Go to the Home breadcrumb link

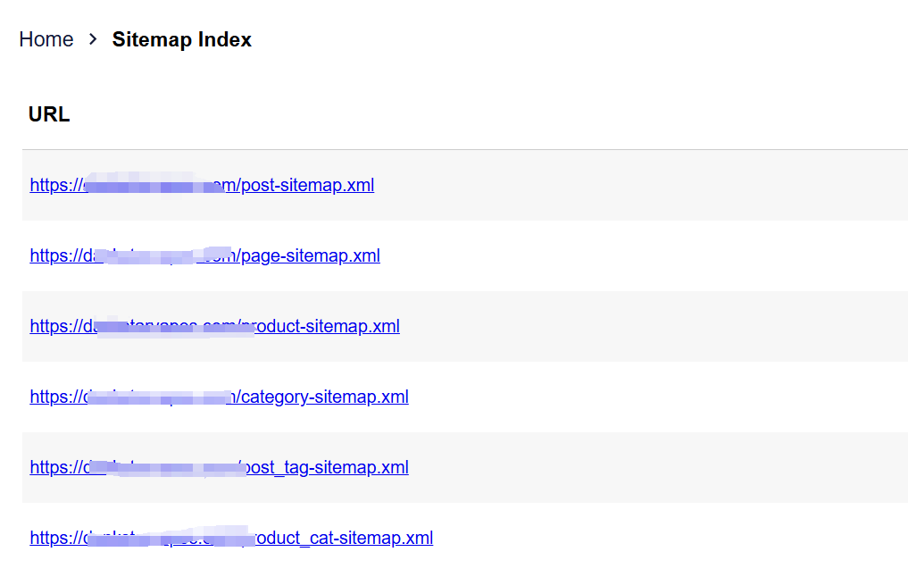(46, 39)
